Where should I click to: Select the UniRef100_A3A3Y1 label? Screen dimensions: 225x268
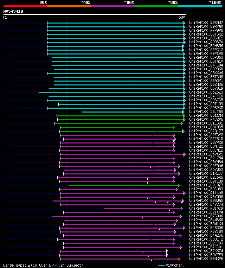coord(206,81)
